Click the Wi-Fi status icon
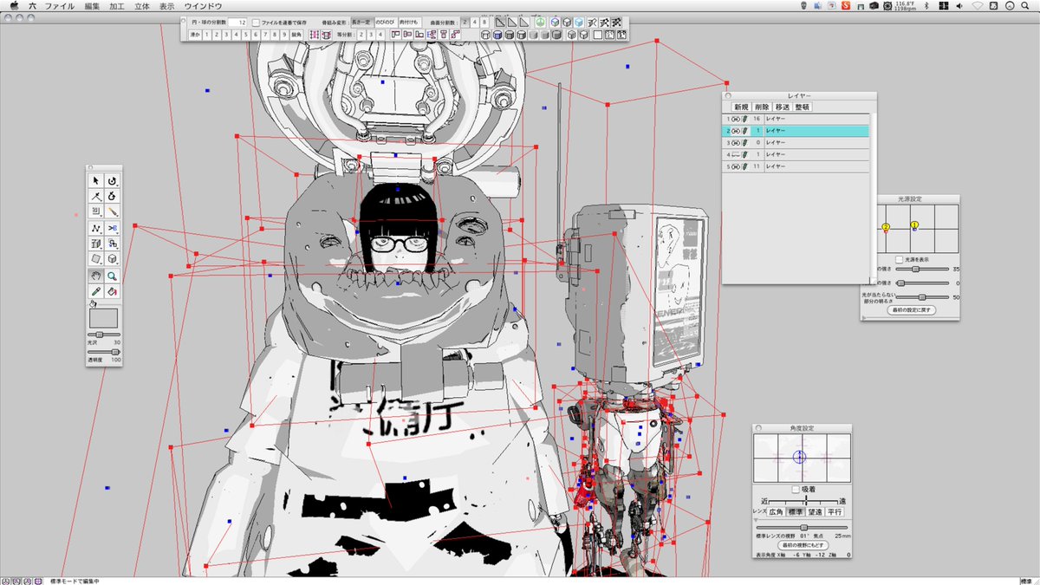Viewport: 1040px width, 585px height. pos(977,5)
